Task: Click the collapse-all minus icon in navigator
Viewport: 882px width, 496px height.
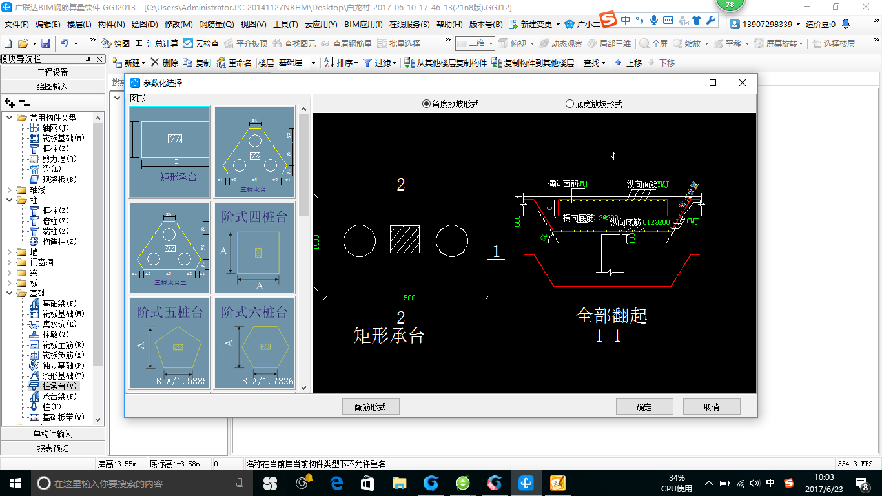Action: point(24,103)
